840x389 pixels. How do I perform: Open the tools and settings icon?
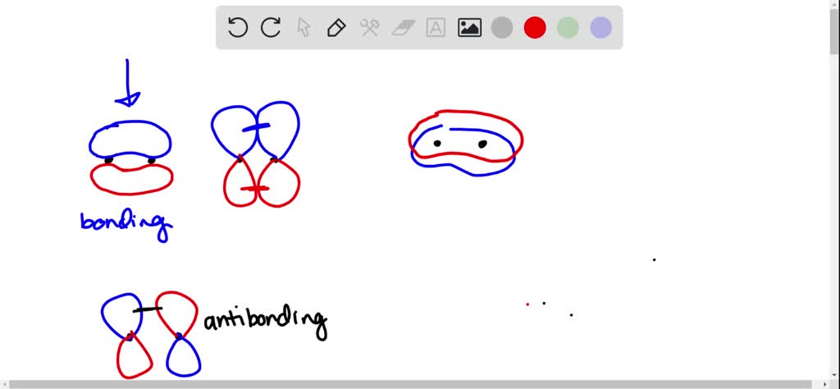coord(370,27)
